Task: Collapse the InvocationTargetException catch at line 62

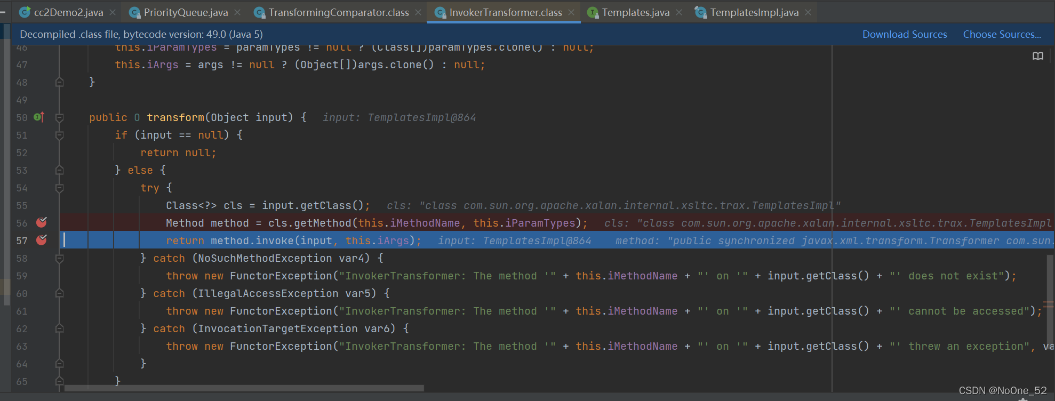Action: [x=60, y=328]
